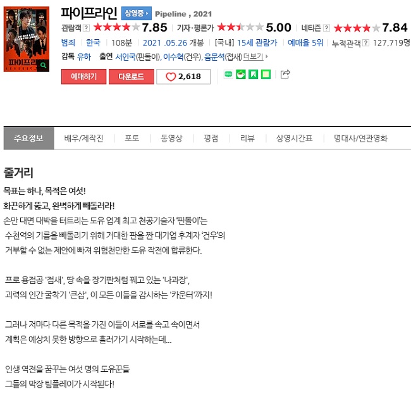
Task: Open the 평점 tab
Action: pos(211,139)
